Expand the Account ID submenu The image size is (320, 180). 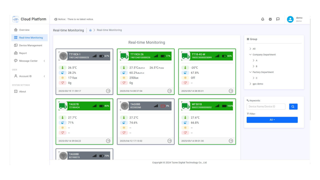click(44, 76)
